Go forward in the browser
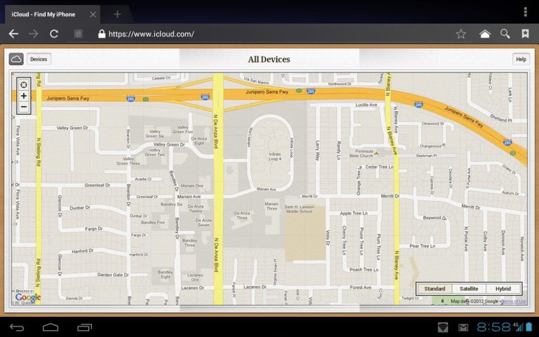The image size is (539, 337). pos(33,33)
